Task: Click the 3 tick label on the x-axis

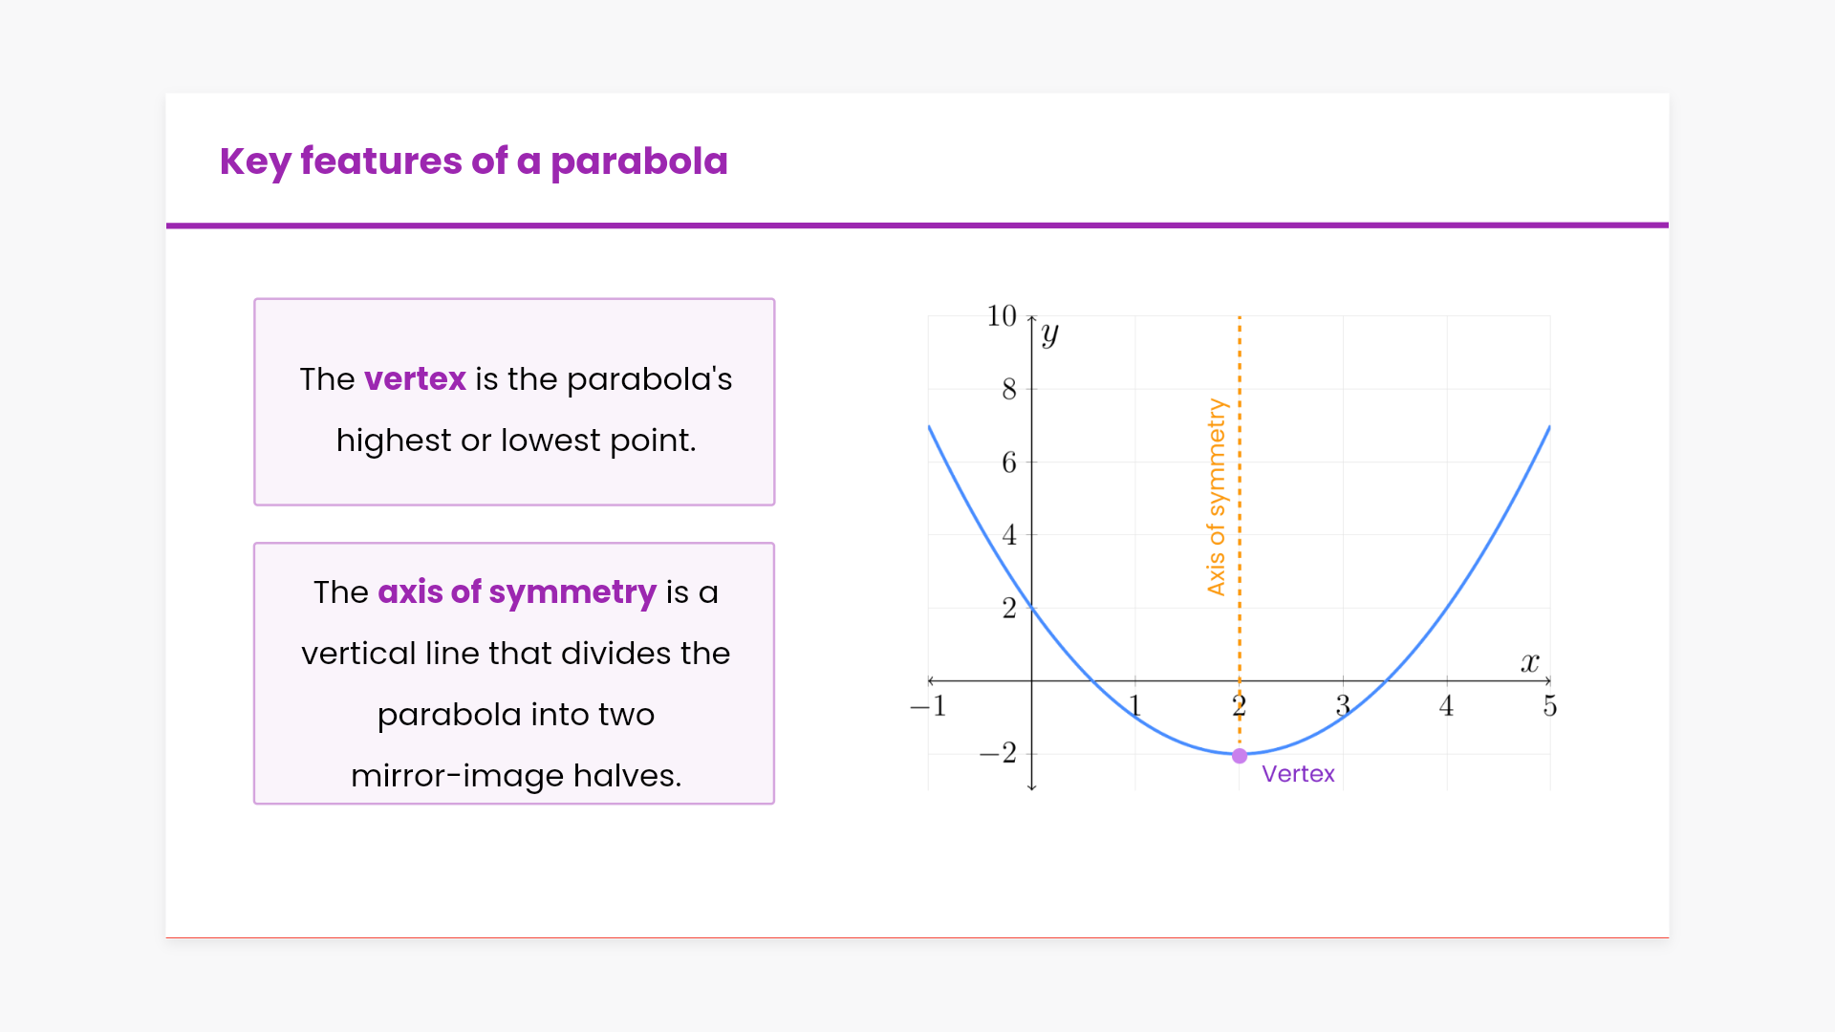Action: tap(1343, 706)
